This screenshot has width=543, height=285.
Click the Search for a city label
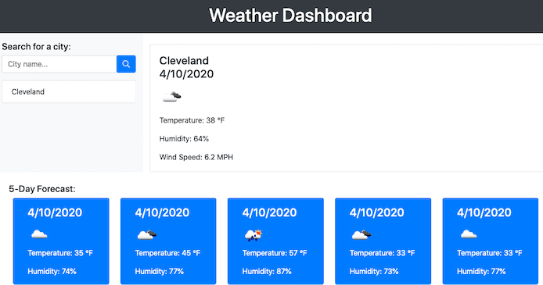[x=36, y=47]
